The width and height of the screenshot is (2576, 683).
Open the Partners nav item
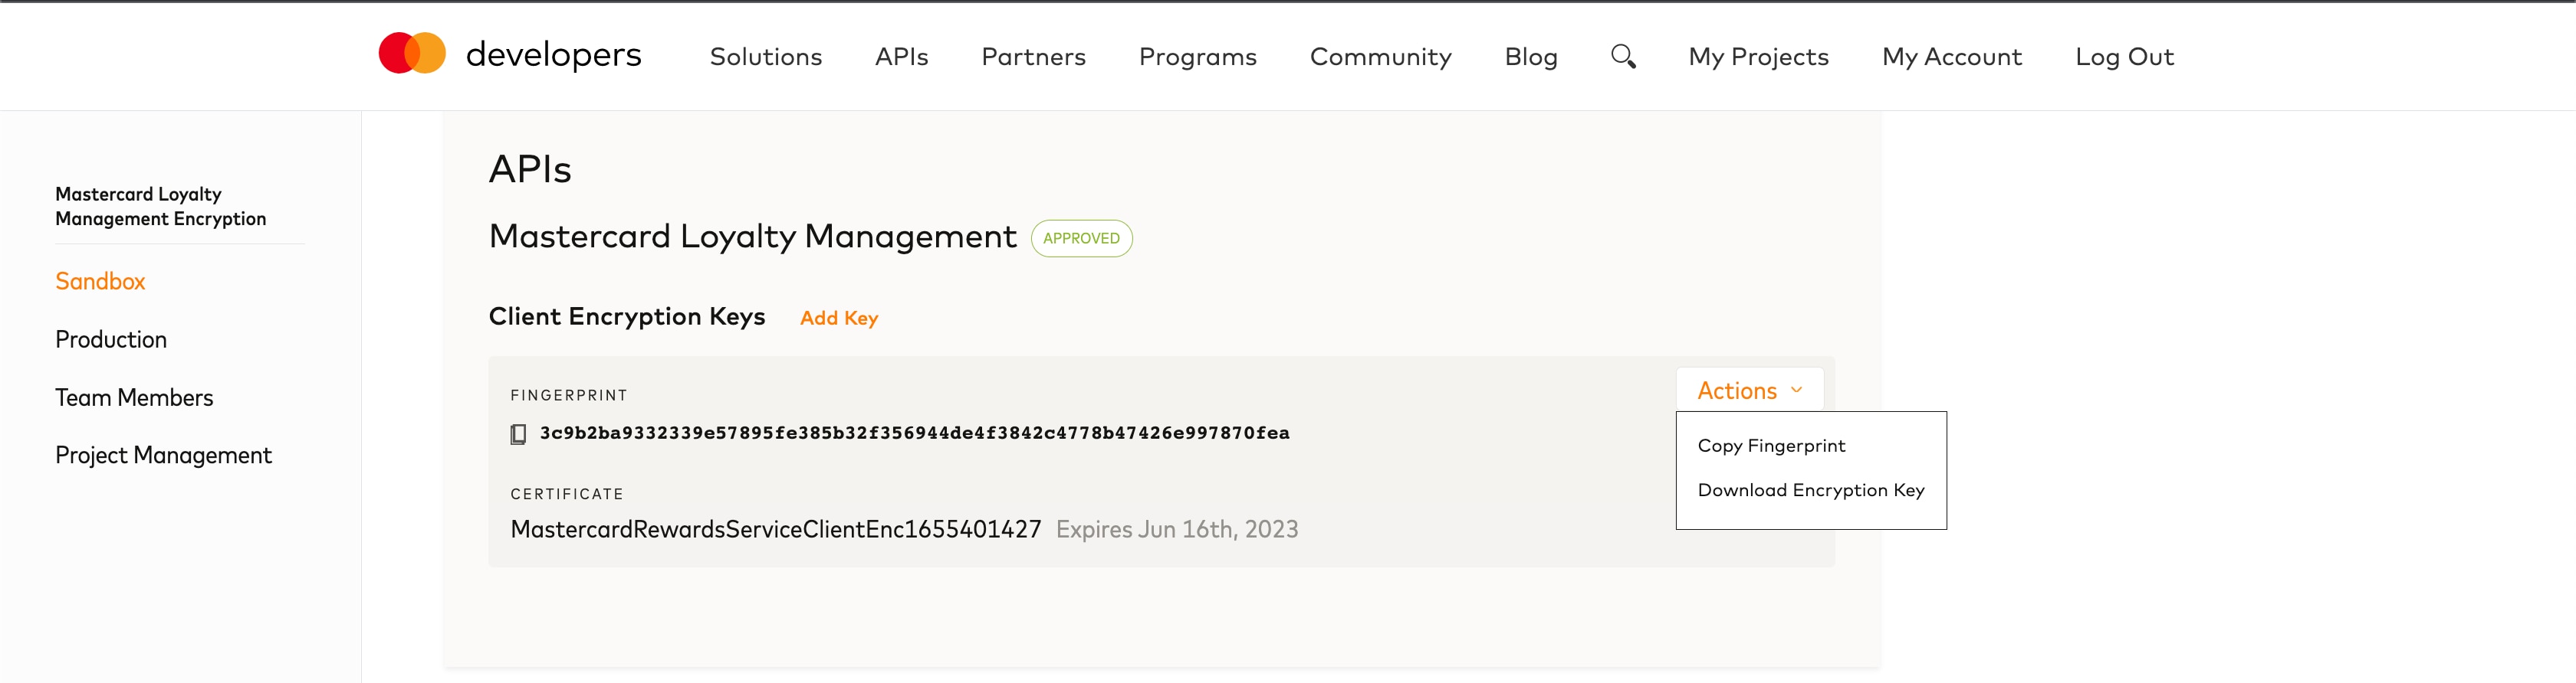1033,57
